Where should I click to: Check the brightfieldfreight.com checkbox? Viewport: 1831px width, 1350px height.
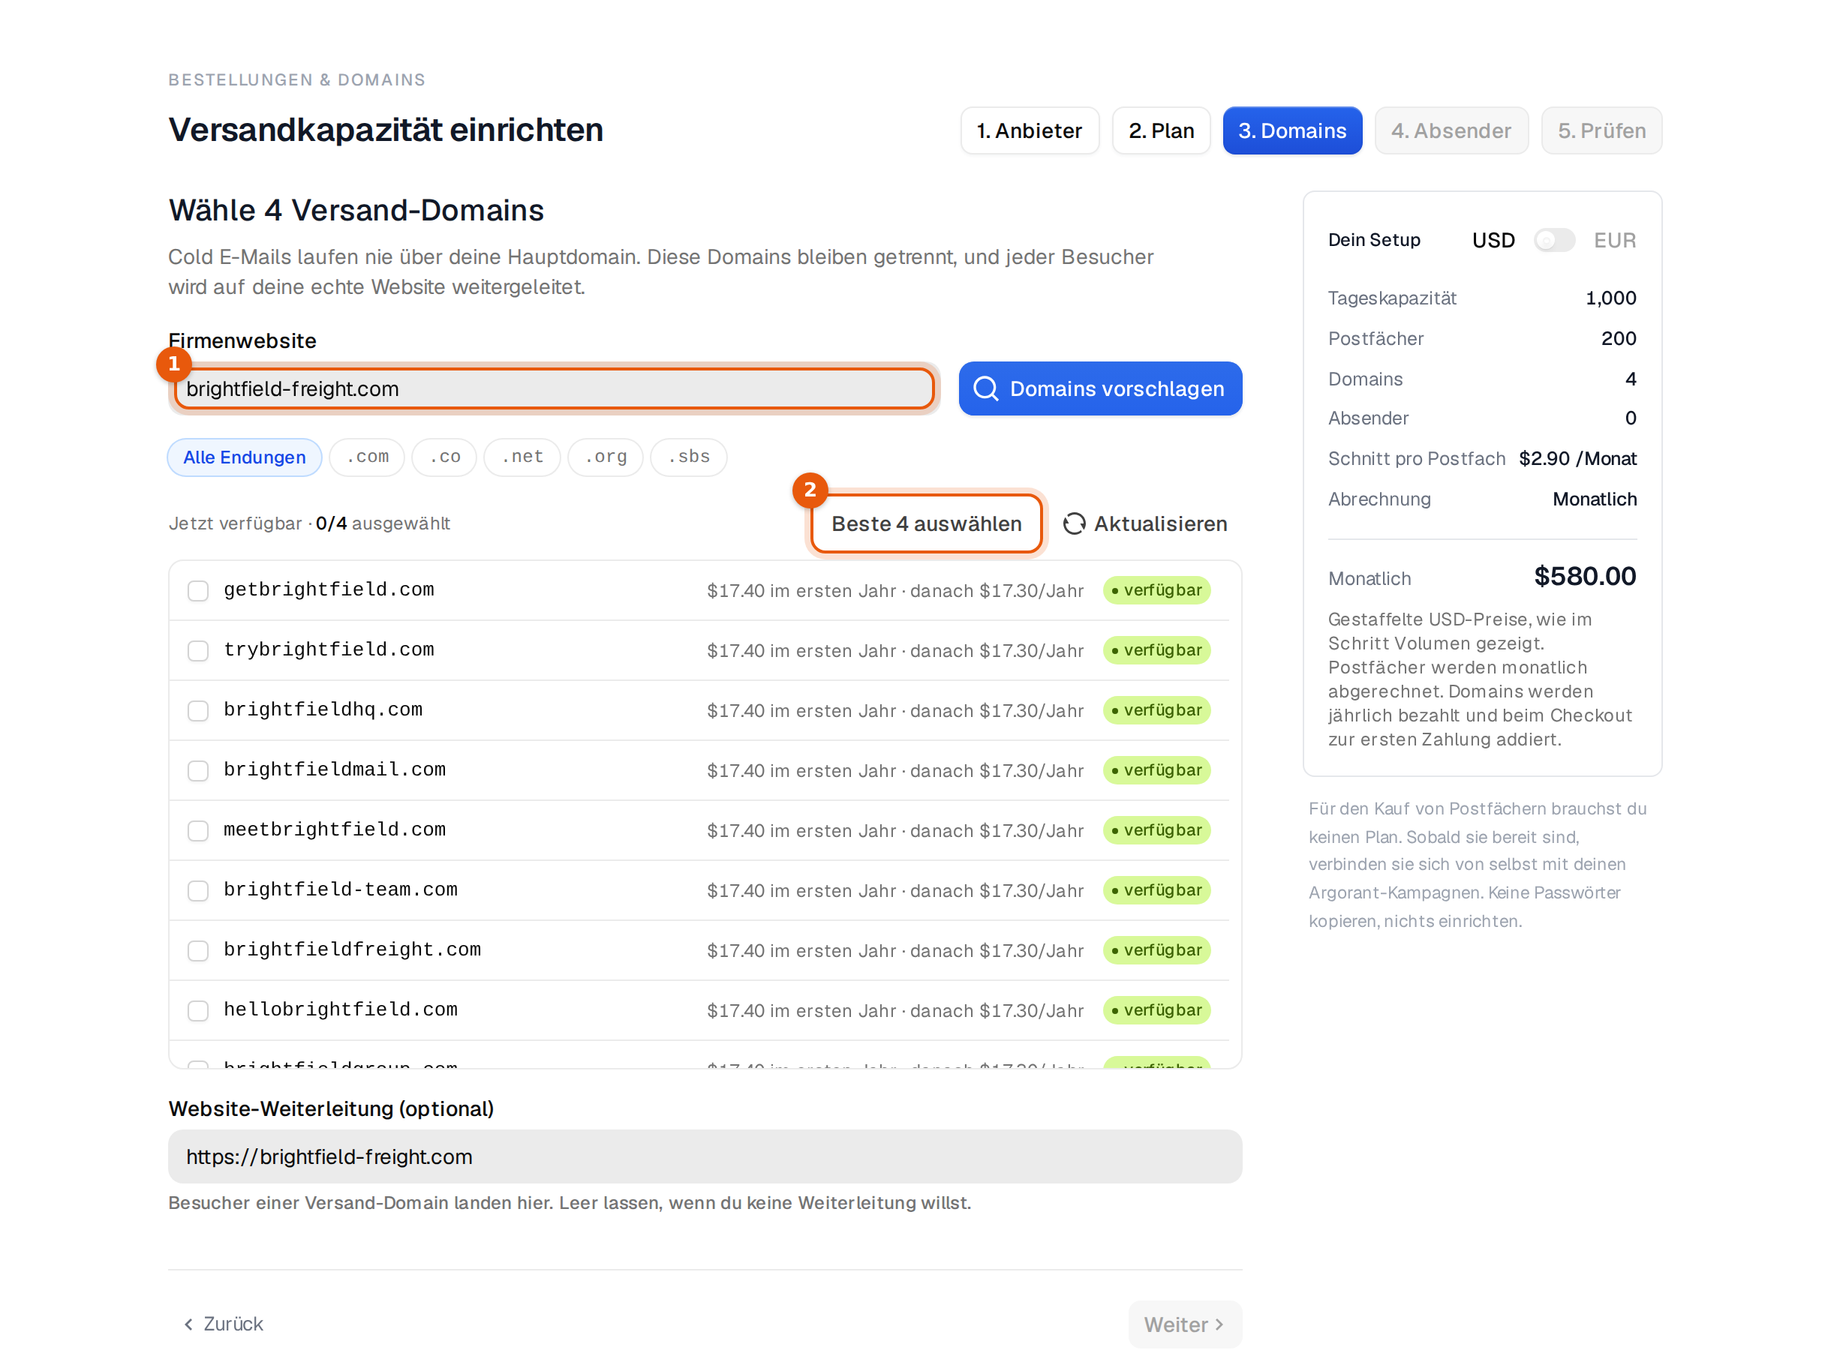tap(198, 950)
